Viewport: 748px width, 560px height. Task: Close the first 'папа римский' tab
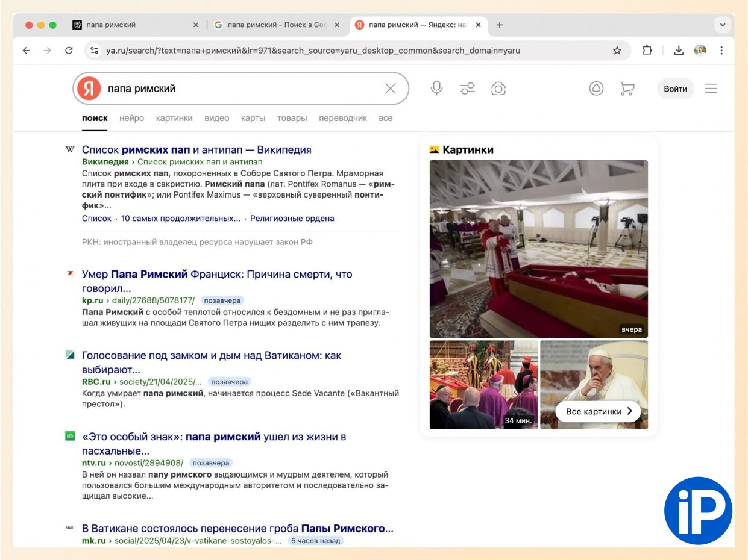[x=195, y=25]
